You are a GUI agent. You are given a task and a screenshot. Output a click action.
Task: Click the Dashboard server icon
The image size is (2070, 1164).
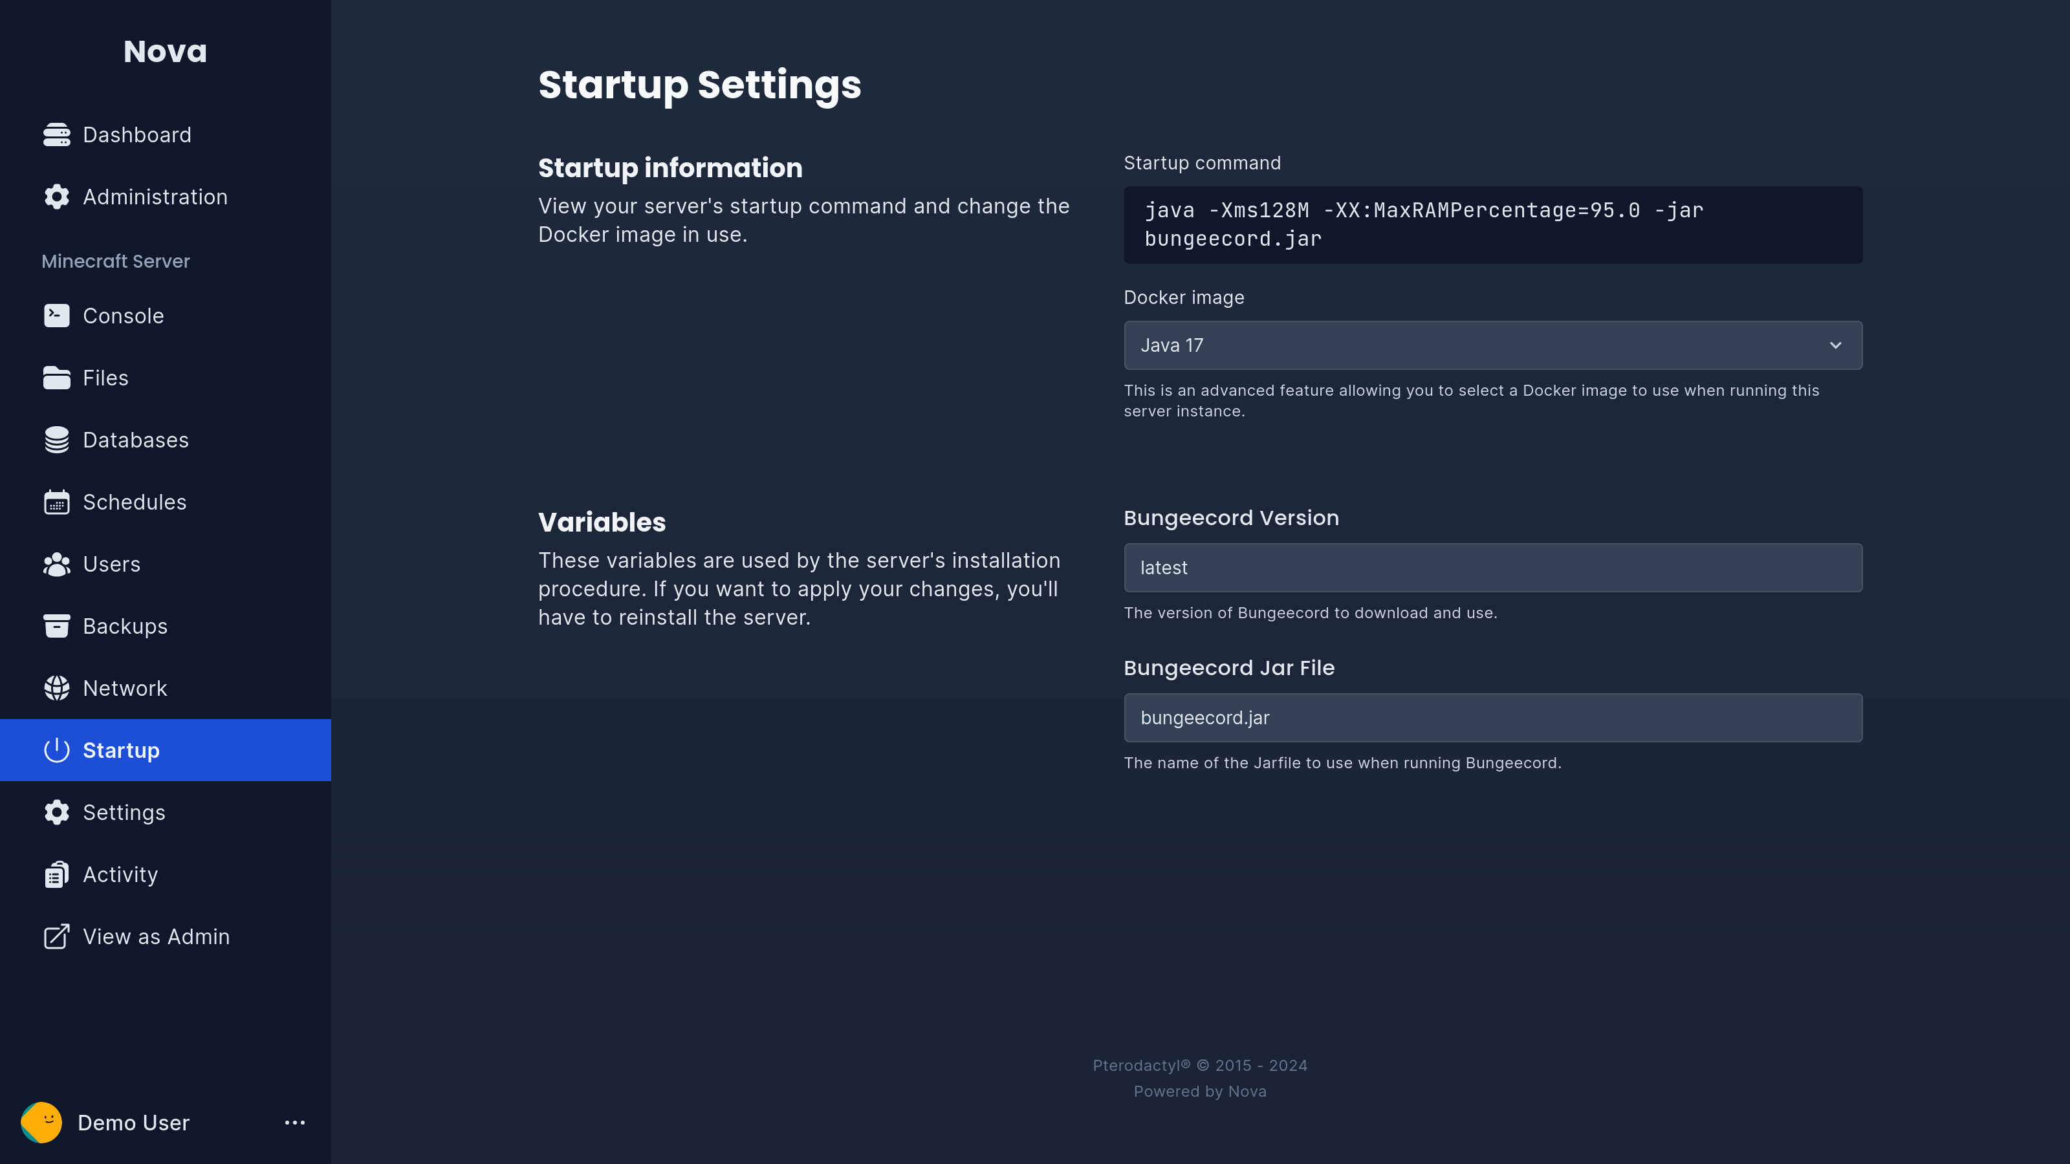click(x=56, y=135)
